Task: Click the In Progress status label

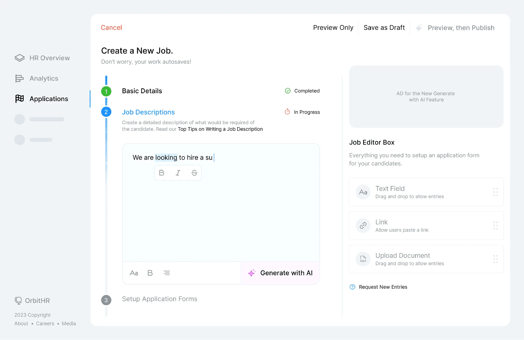Action: coord(307,112)
